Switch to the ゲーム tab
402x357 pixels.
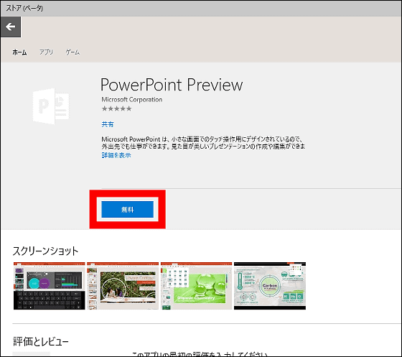pos(73,52)
